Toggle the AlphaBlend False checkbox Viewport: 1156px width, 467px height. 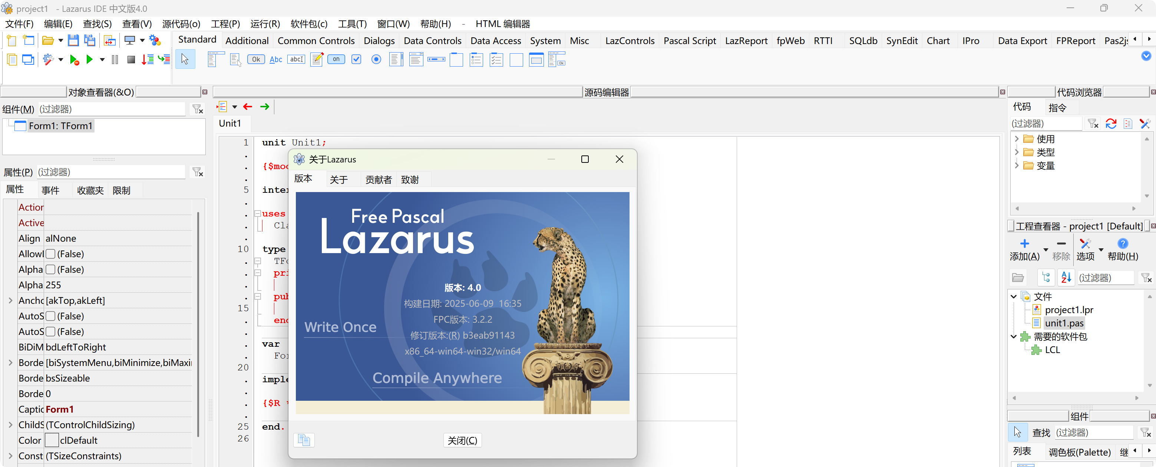[51, 269]
